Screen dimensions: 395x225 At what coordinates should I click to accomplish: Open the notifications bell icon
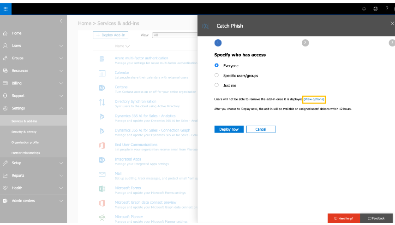(364, 9)
